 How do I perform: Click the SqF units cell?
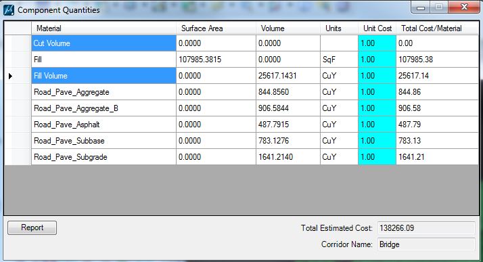point(339,60)
